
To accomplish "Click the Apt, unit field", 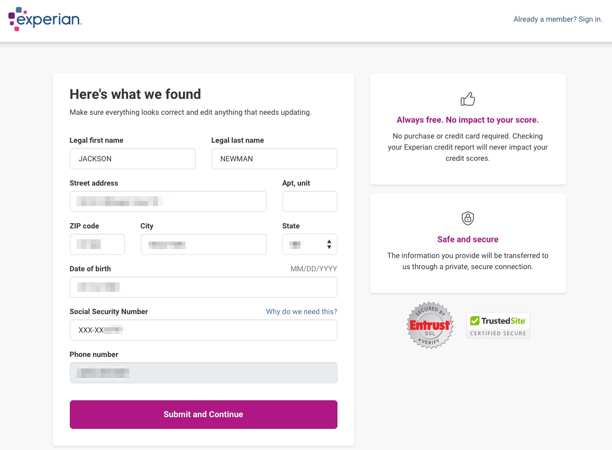I will pyautogui.click(x=309, y=201).
